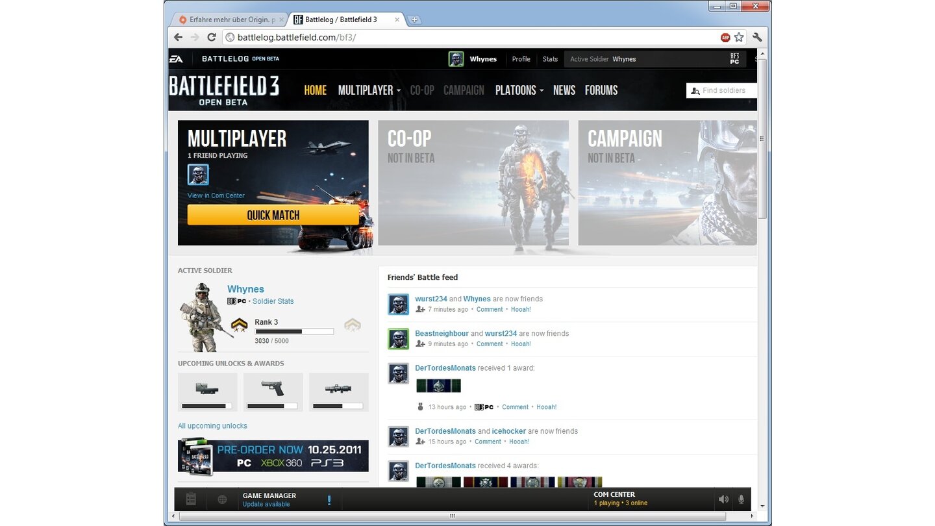Close the Battlelog / Battlefield 3 tab
This screenshot has width=935, height=526.
point(397,19)
